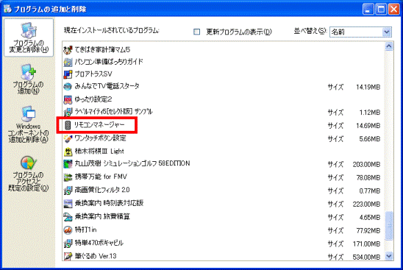Viewport: 403px width, 270px height.
Task: Select 特打1in entry name
Action: point(85,230)
